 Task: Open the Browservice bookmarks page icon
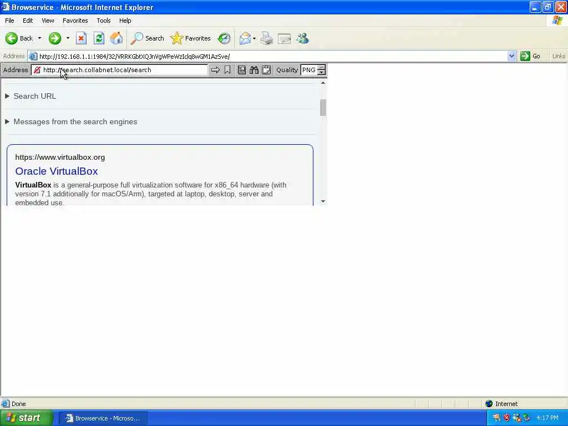[242, 70]
